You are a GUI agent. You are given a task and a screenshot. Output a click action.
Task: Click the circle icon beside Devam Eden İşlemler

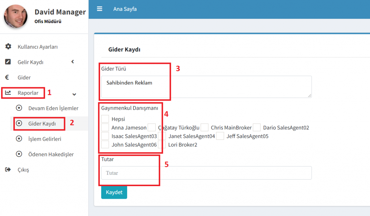pyautogui.click(x=19, y=108)
